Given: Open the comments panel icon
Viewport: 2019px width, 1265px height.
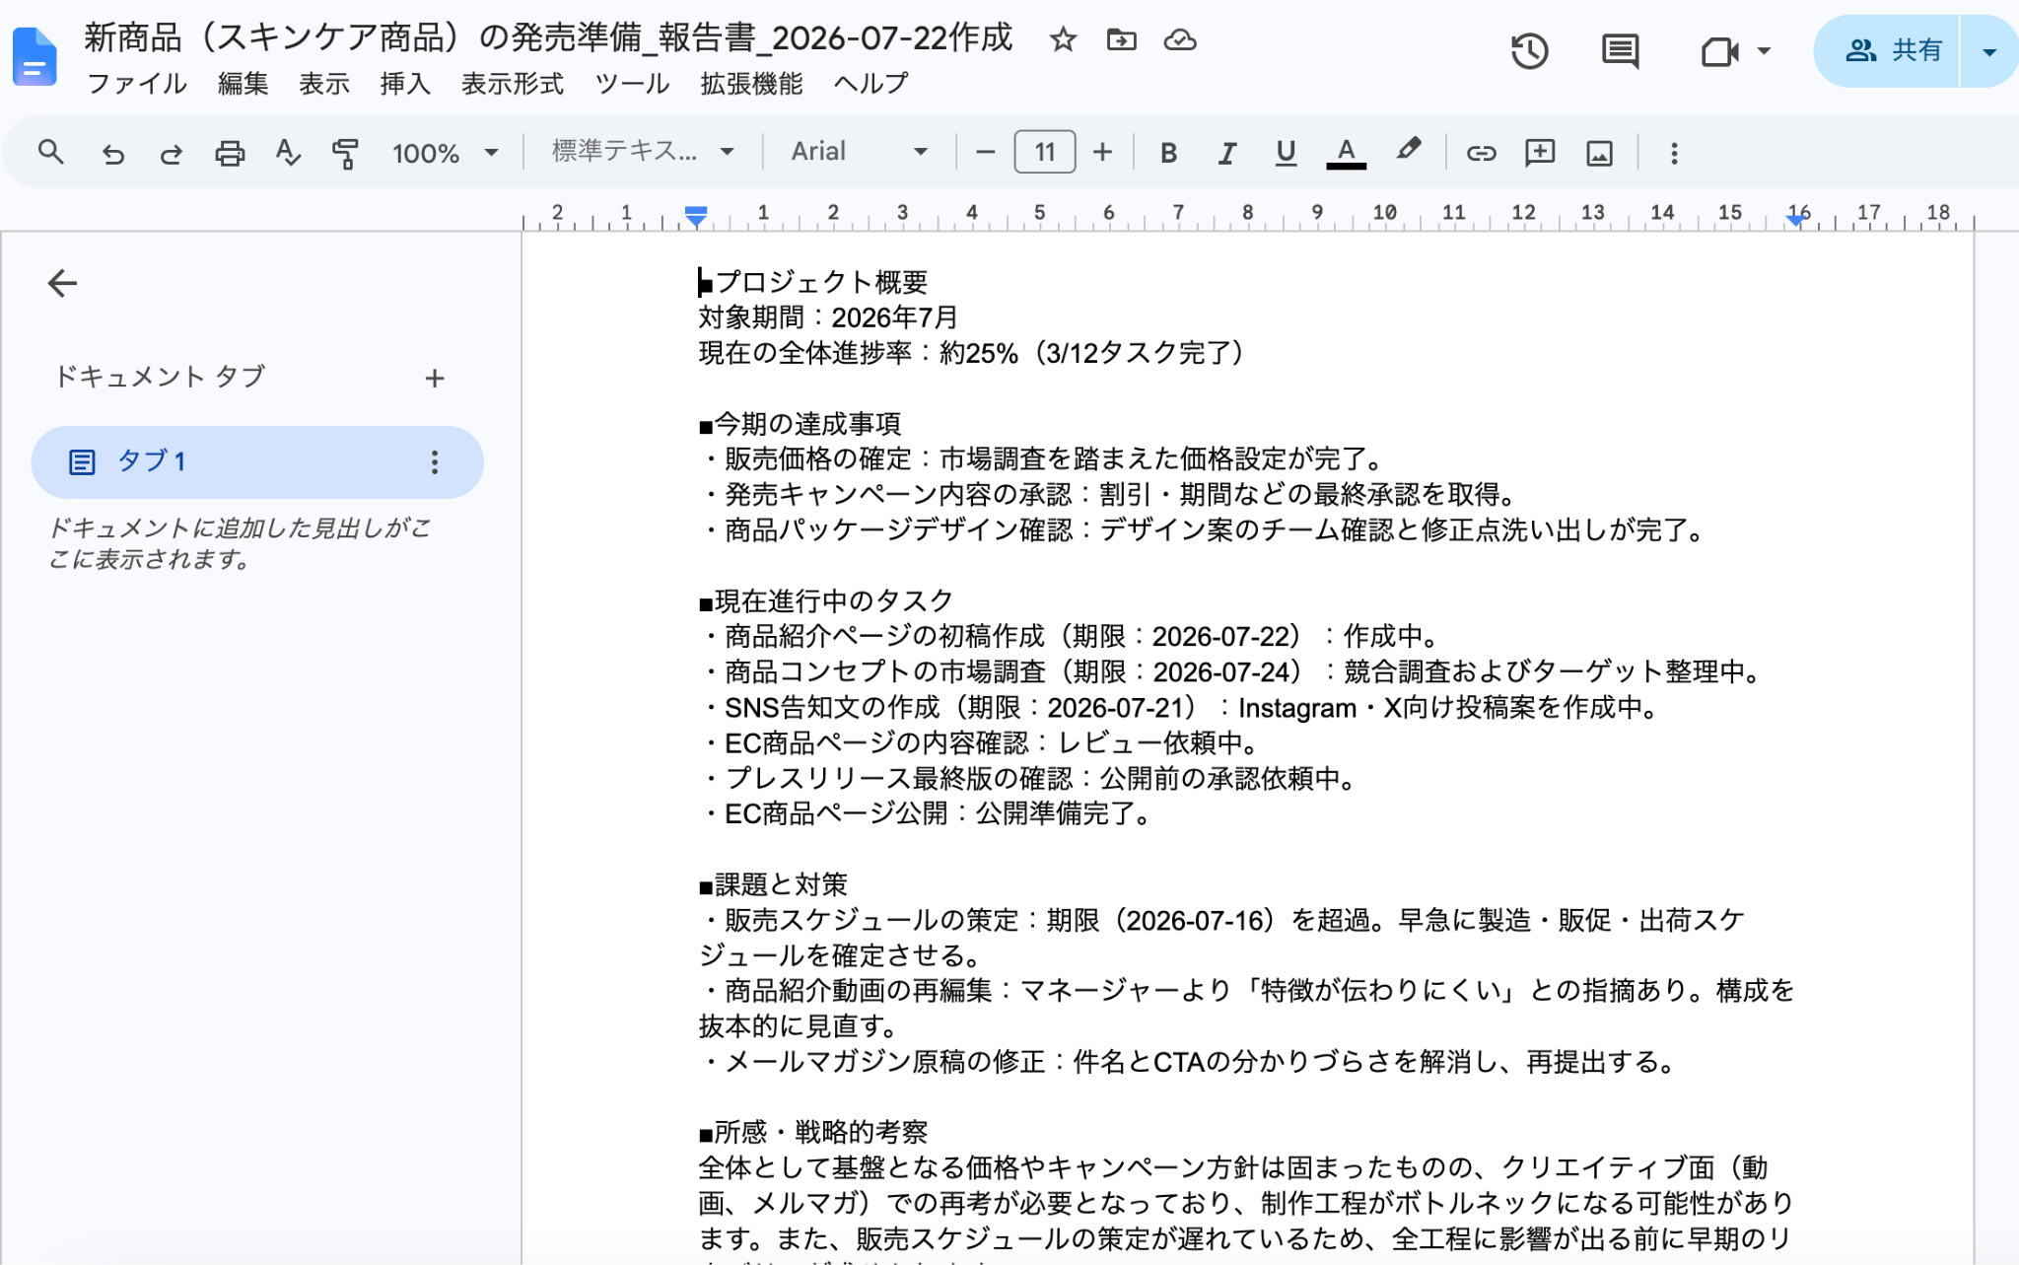Looking at the screenshot, I should click(1620, 51).
